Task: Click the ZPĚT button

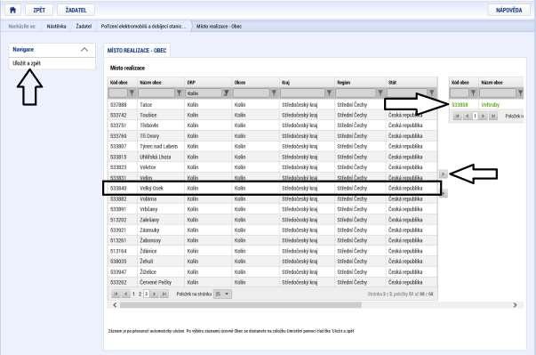Action: pyautogui.click(x=39, y=10)
